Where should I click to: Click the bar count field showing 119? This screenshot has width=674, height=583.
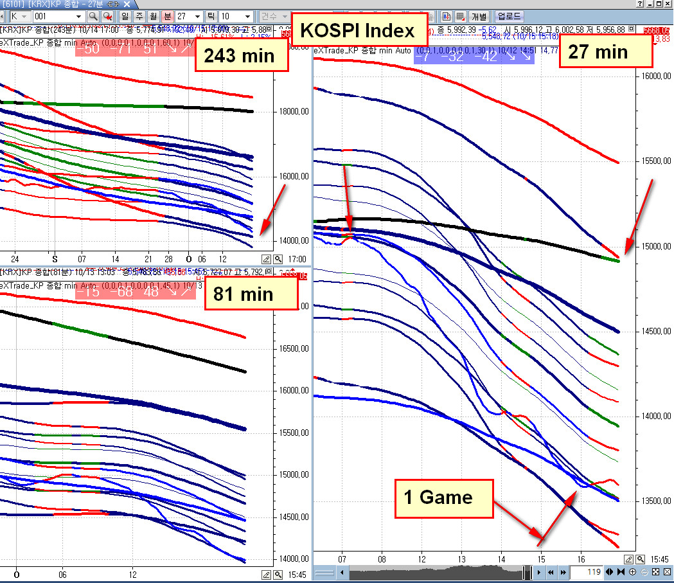pyautogui.click(x=587, y=572)
